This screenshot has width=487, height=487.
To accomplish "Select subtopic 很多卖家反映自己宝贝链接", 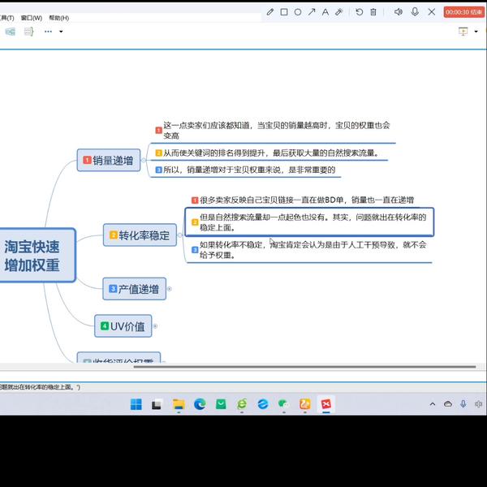I will [x=303, y=200].
